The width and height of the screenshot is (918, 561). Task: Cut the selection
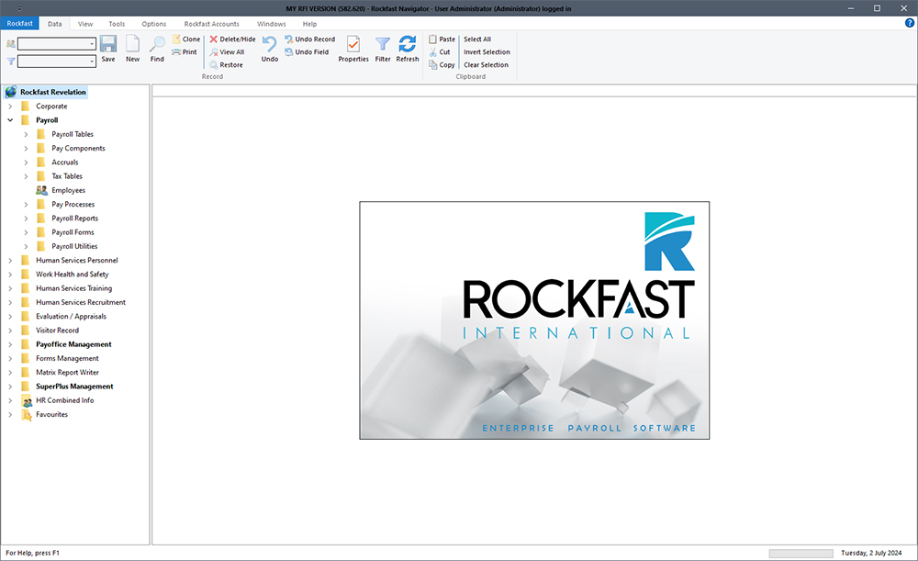[440, 52]
